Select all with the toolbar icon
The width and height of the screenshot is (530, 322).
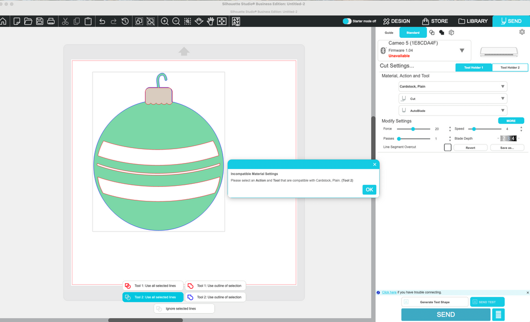tap(139, 21)
